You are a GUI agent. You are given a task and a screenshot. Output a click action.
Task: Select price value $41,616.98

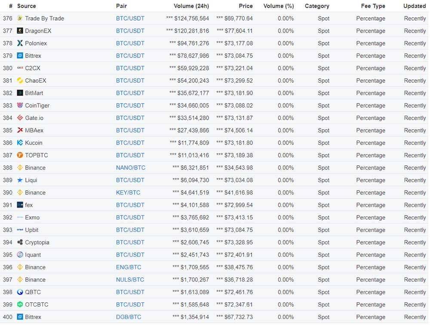click(x=239, y=192)
